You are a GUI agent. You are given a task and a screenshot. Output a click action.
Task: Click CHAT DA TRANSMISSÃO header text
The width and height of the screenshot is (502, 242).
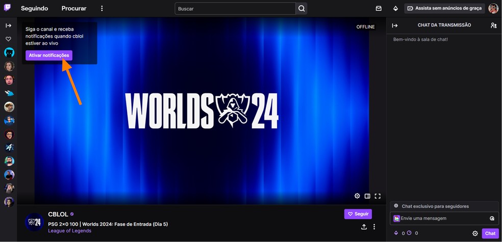(x=444, y=25)
